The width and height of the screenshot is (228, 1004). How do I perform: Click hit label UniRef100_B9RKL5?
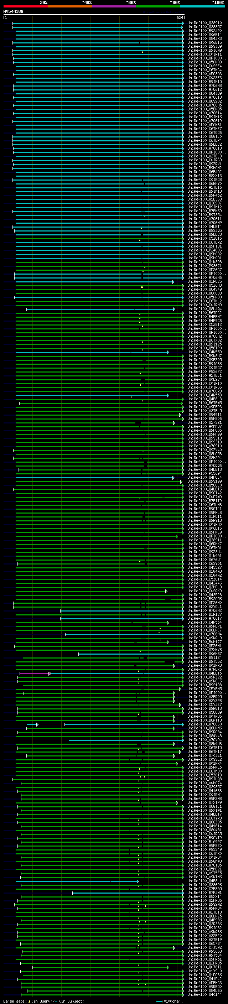pos(204,767)
